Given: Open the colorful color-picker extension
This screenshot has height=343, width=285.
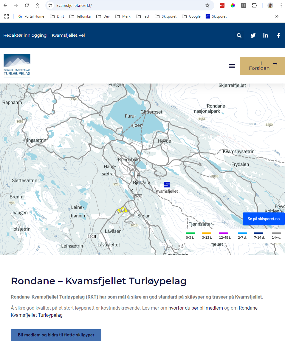Looking at the screenshot, I should click(233, 5).
